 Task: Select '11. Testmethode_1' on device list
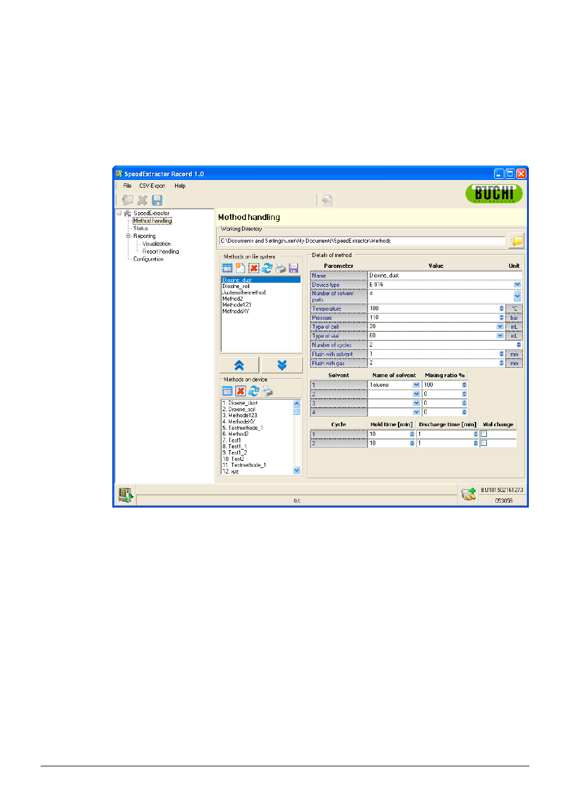pos(244,465)
